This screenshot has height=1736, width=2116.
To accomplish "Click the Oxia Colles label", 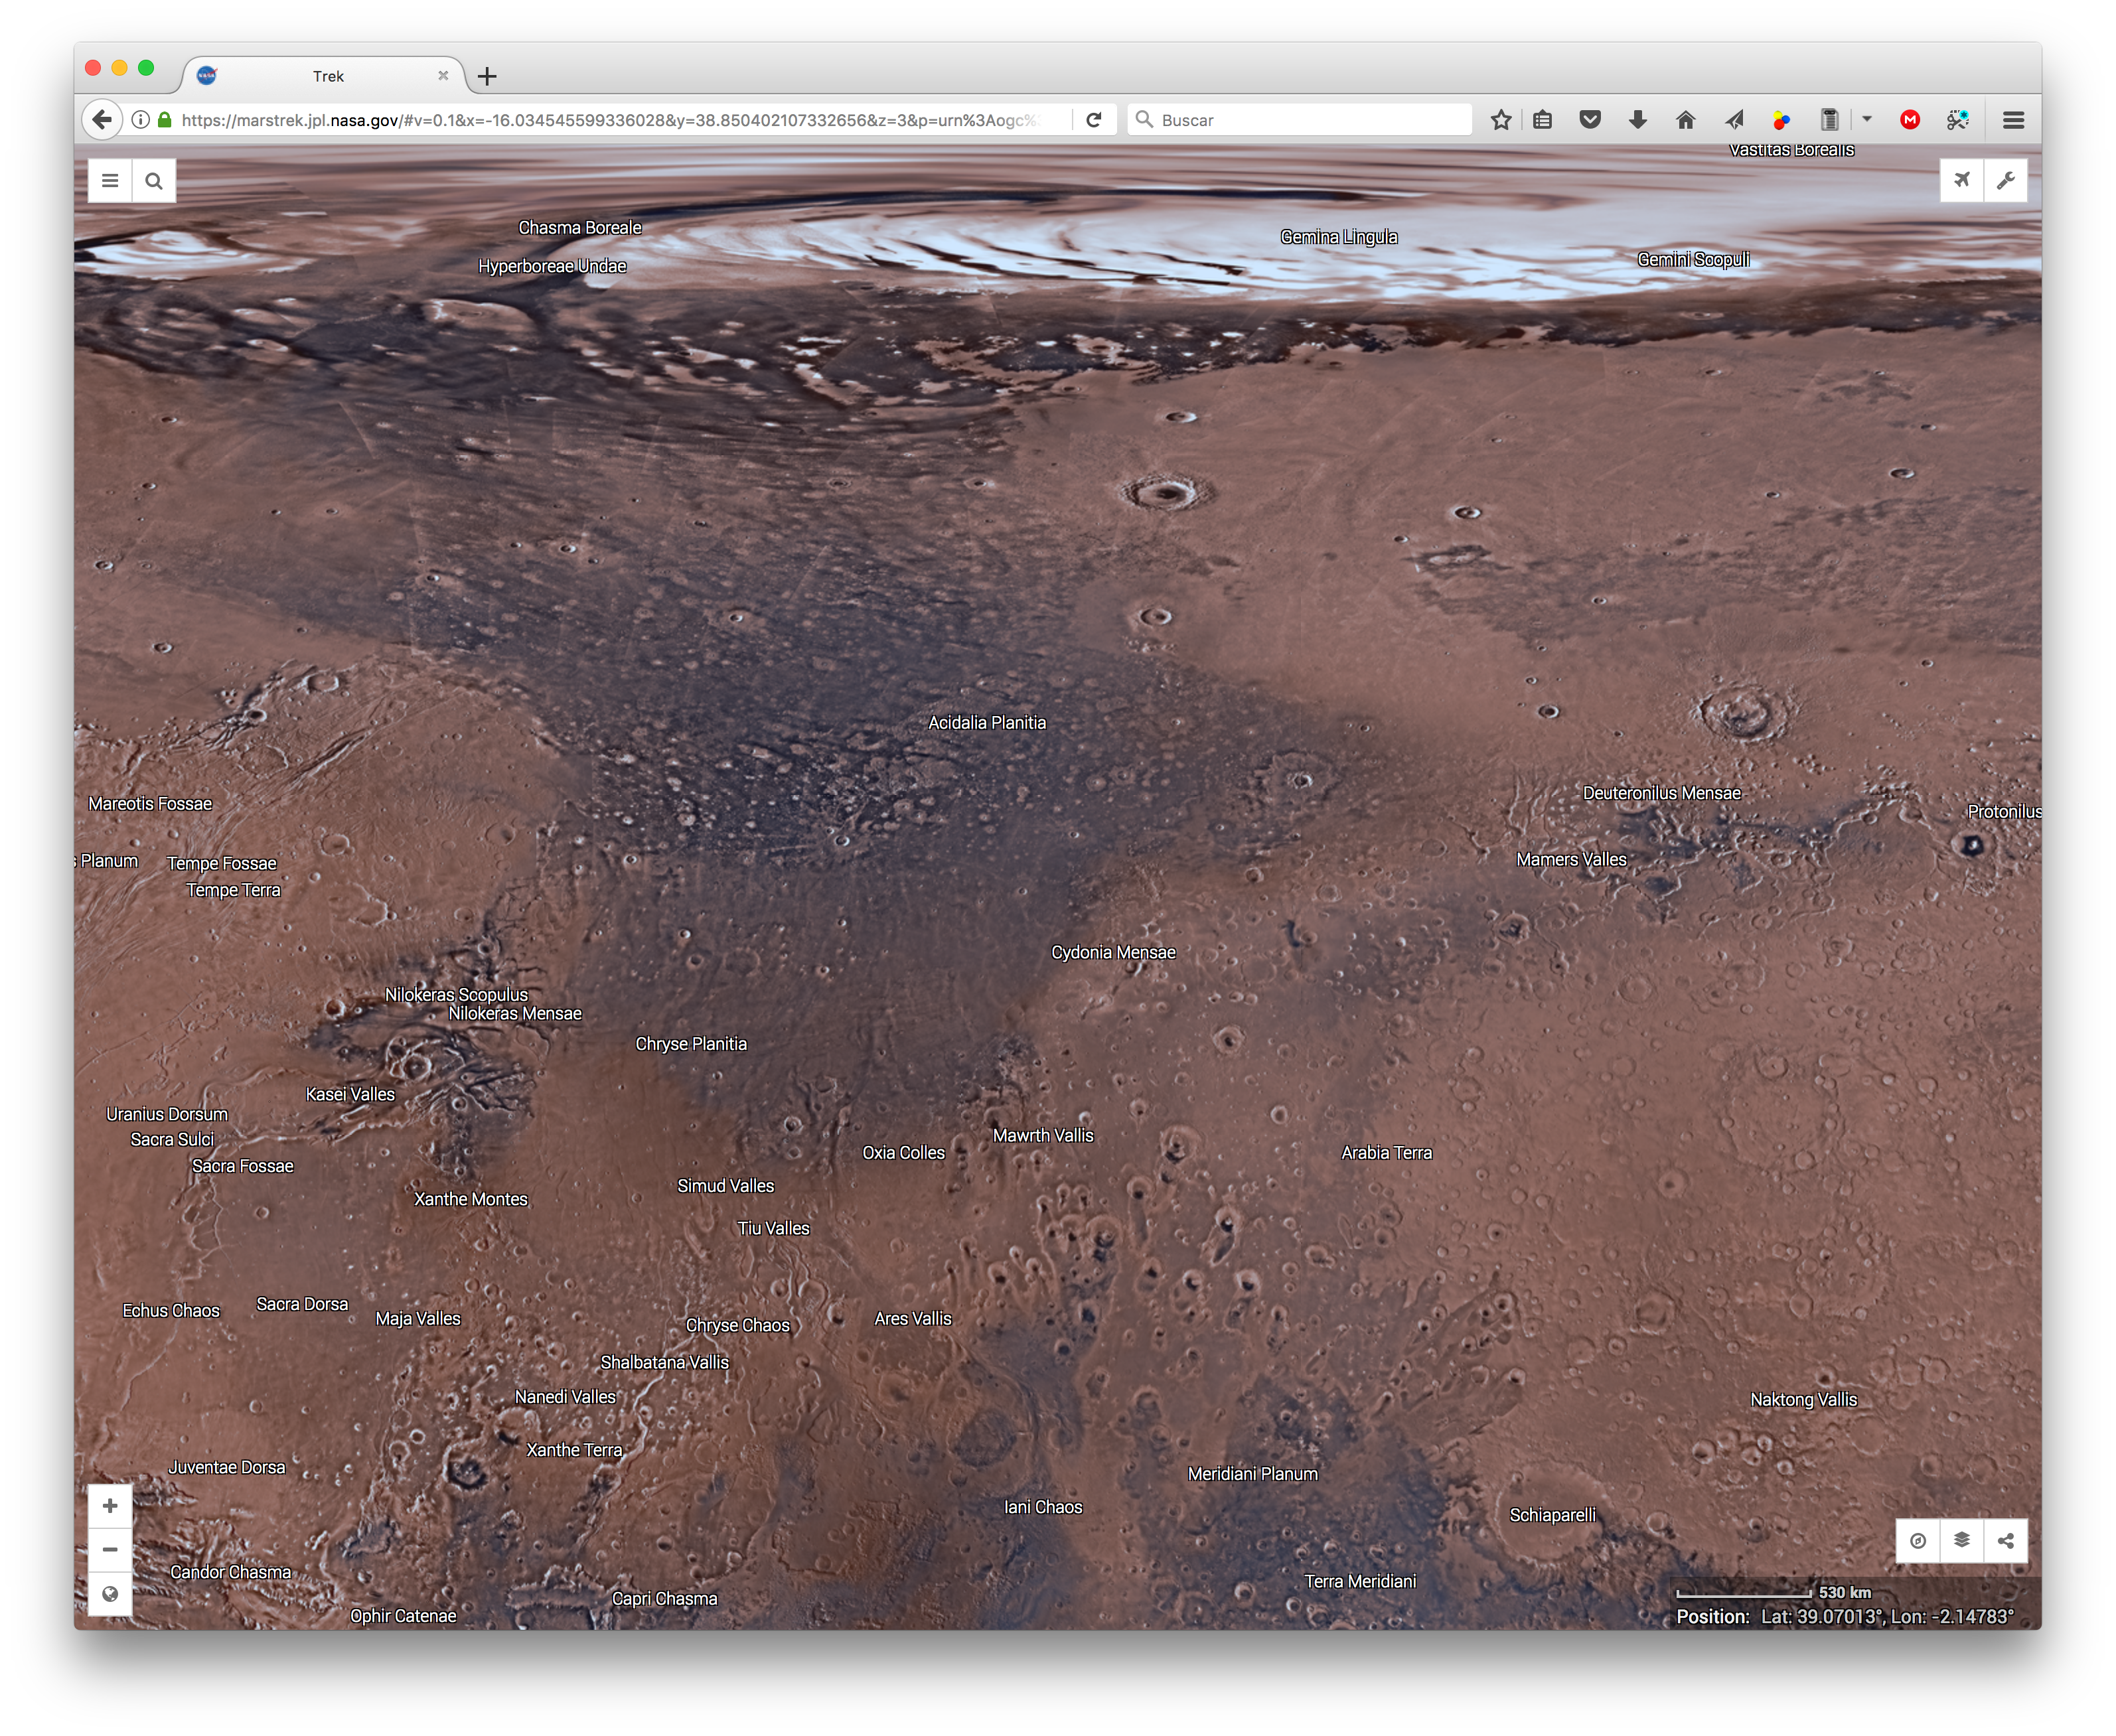I will coord(903,1153).
